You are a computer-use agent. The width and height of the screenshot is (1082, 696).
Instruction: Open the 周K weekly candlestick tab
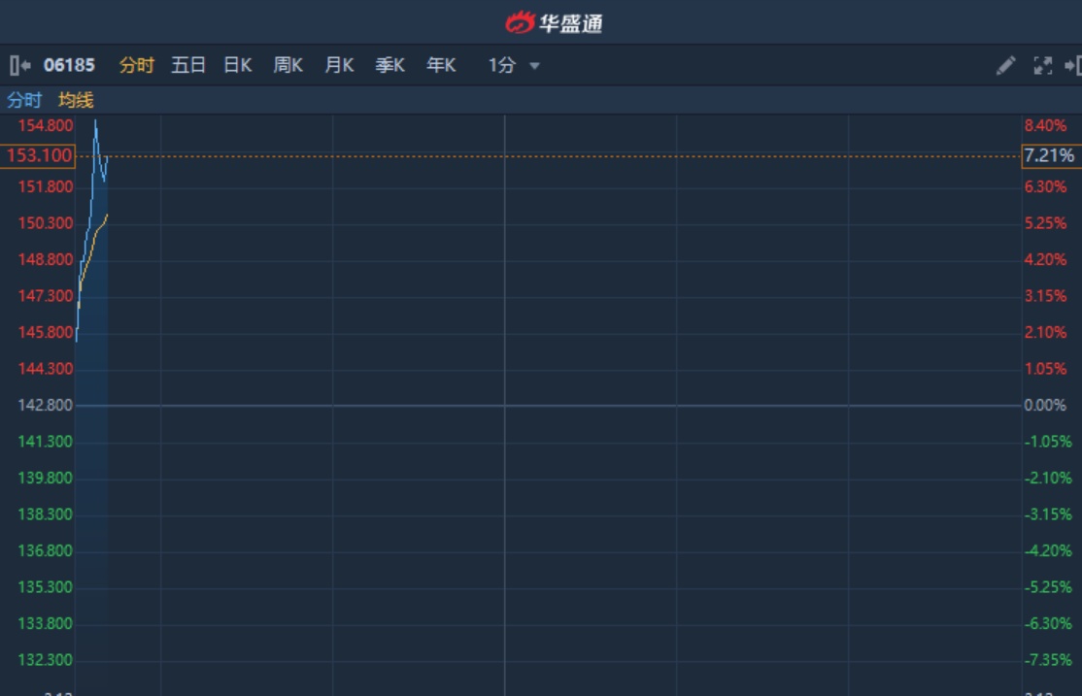(x=288, y=66)
